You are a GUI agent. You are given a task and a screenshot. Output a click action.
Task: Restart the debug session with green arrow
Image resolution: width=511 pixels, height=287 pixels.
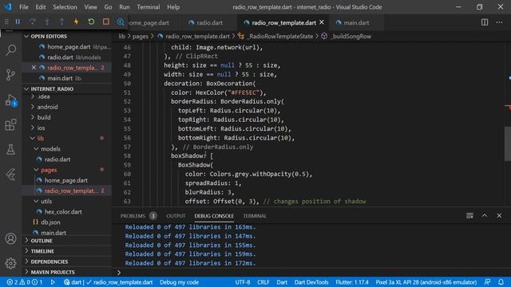[91, 22]
